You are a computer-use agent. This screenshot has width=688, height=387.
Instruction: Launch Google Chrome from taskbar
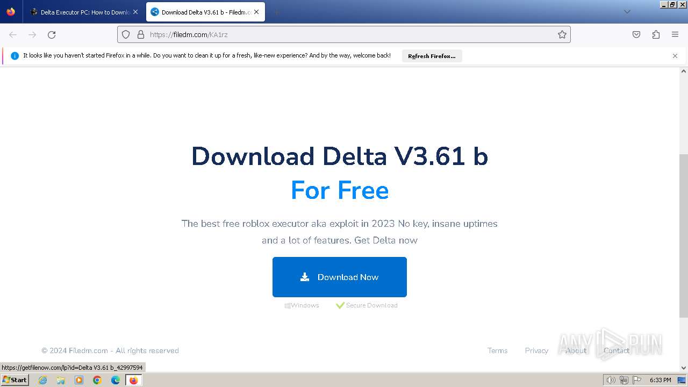97,380
